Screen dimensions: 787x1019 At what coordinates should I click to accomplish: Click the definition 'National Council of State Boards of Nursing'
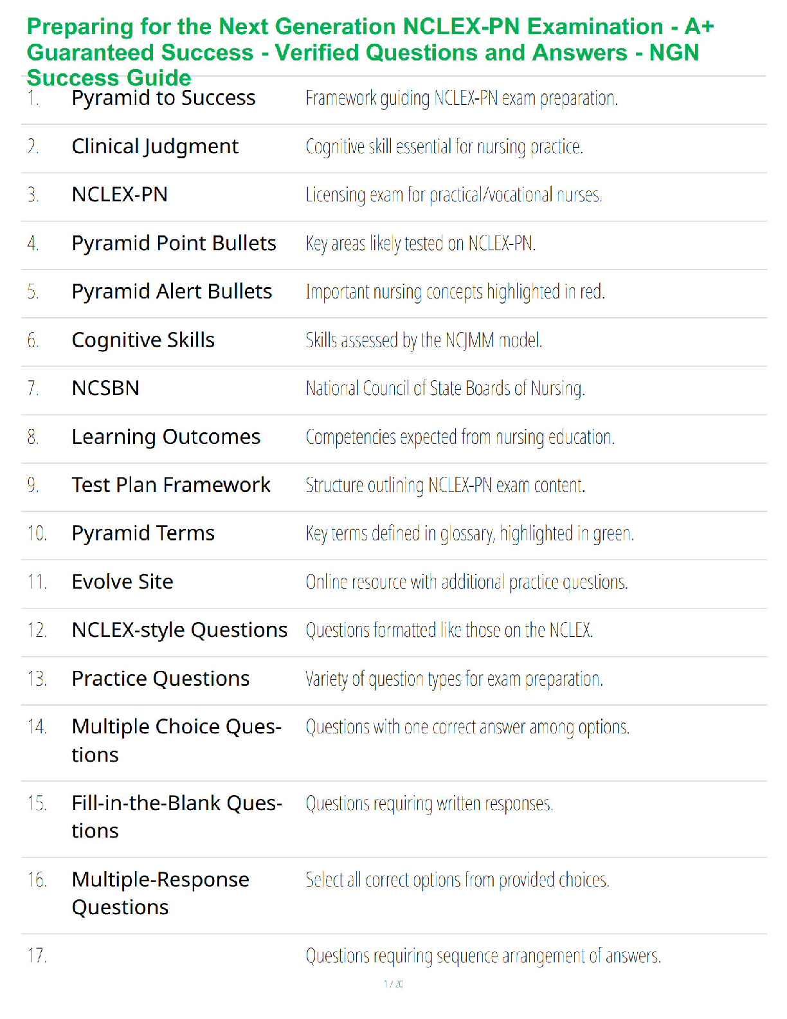point(445,389)
